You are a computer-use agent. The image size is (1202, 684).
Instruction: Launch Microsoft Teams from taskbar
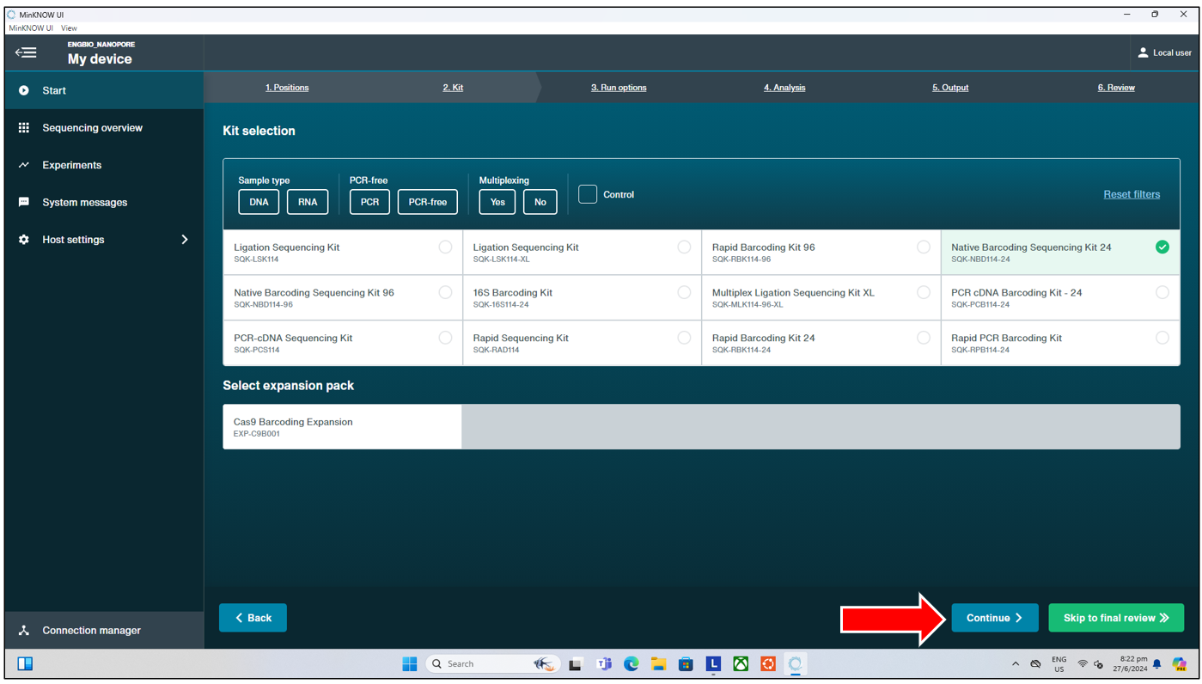(604, 664)
